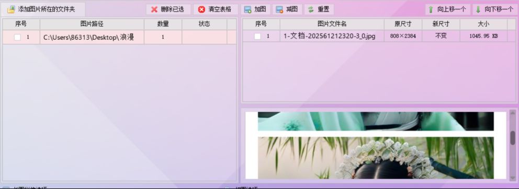Click 新尺寸 column header
Viewport: 519px width, 189px height.
(x=441, y=24)
